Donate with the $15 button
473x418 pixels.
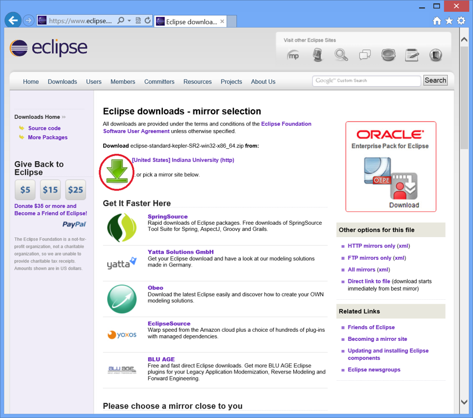[x=50, y=189]
